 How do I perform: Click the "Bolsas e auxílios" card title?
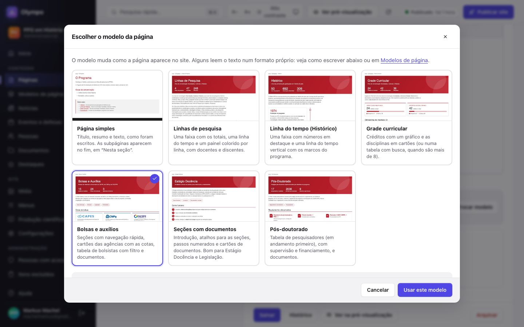(x=98, y=229)
